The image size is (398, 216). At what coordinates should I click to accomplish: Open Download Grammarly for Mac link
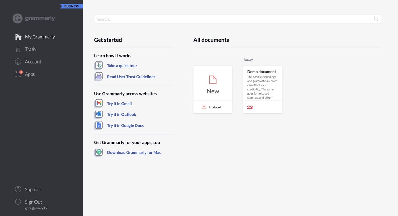pyautogui.click(x=134, y=152)
